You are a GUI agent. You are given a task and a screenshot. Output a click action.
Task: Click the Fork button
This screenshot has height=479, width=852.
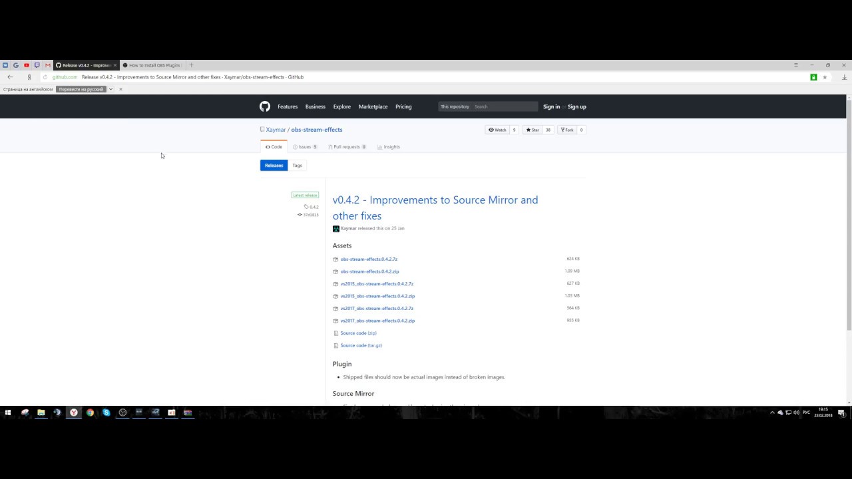point(568,130)
